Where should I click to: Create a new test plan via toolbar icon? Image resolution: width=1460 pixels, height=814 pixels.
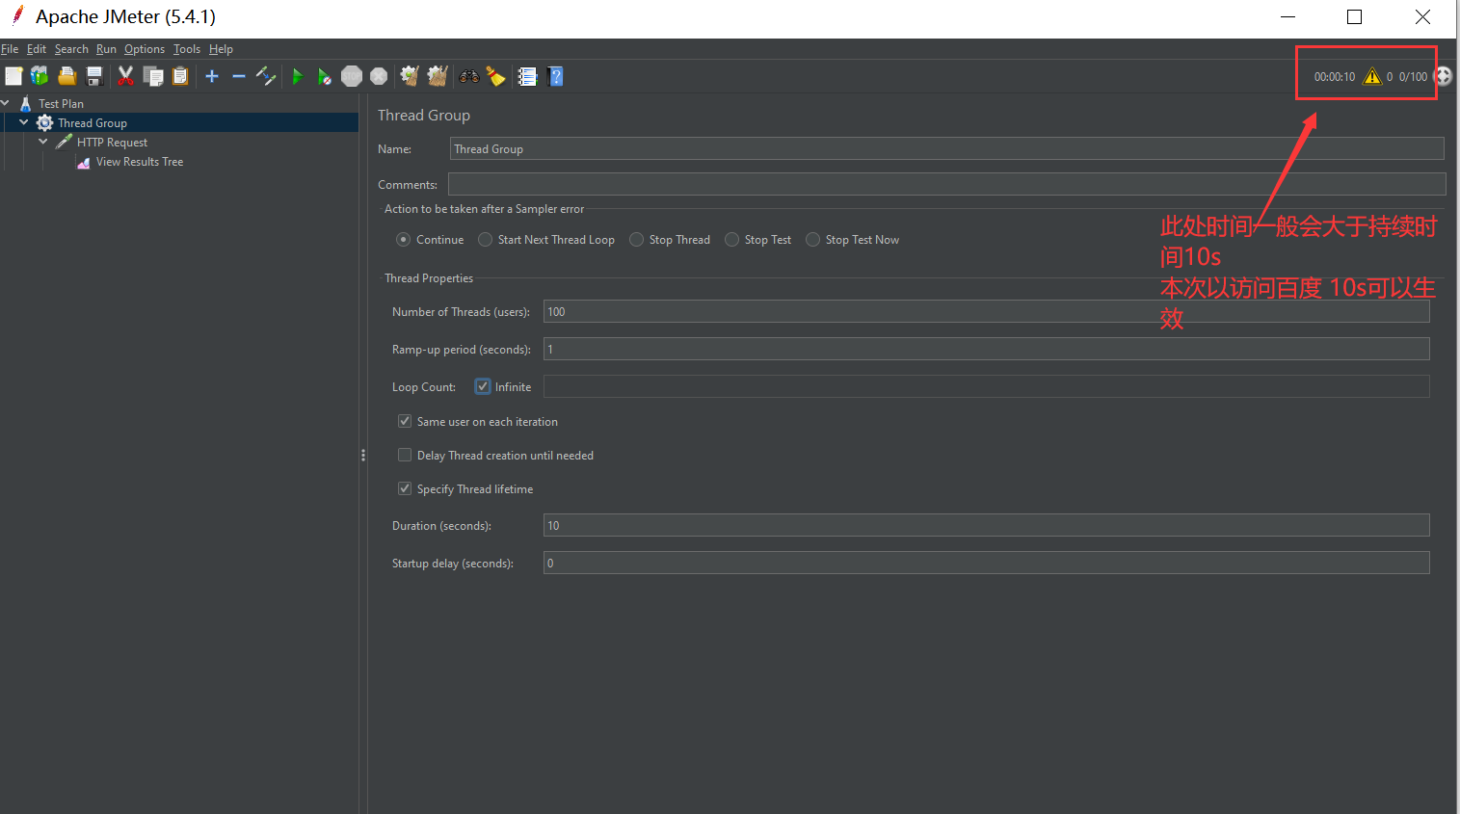coord(13,76)
